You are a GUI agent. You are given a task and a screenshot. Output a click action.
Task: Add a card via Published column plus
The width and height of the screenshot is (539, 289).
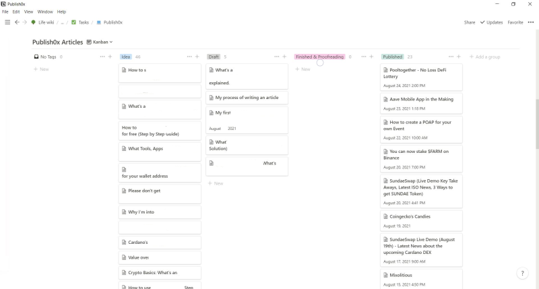coord(459,57)
